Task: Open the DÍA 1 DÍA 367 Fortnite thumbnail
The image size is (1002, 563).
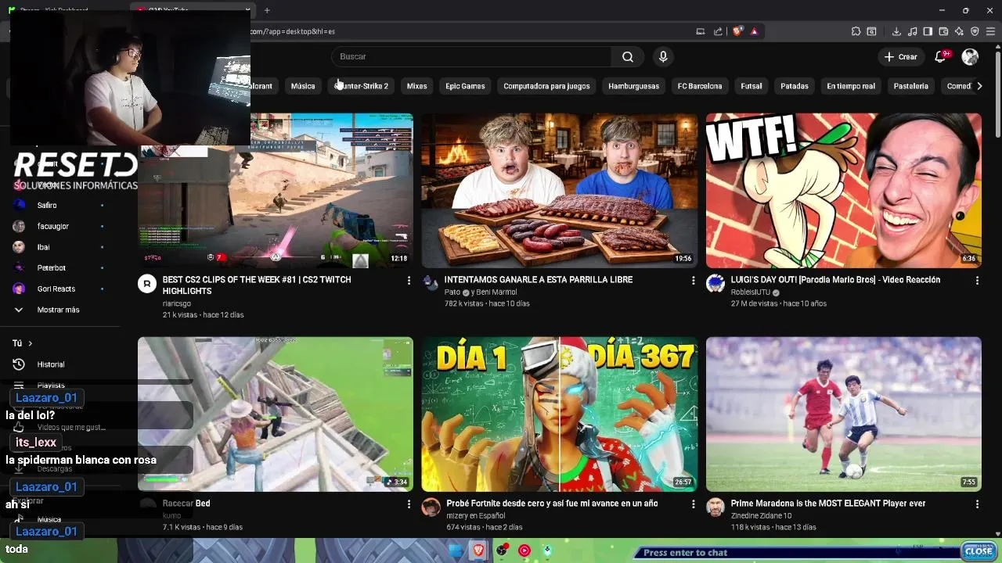Action: tap(560, 414)
